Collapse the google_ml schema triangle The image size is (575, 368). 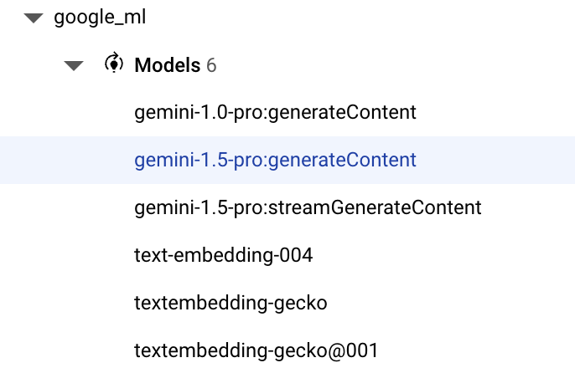coord(34,18)
